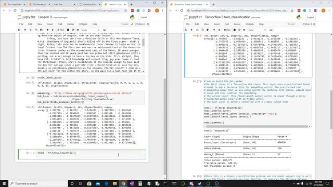
Task: Click address bar in left browser window
Action: pyautogui.click(x=72, y=10)
